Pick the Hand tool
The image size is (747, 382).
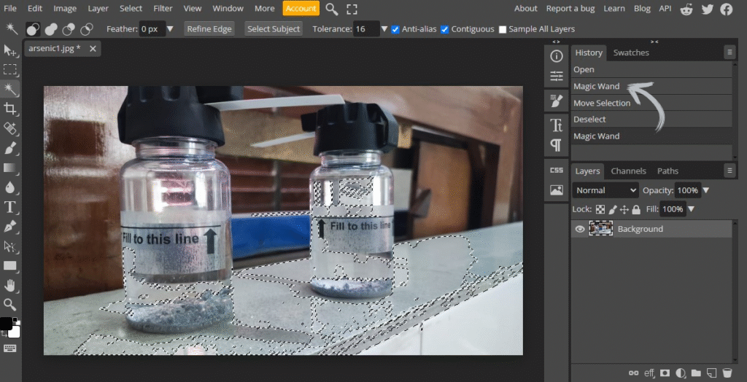(10, 285)
